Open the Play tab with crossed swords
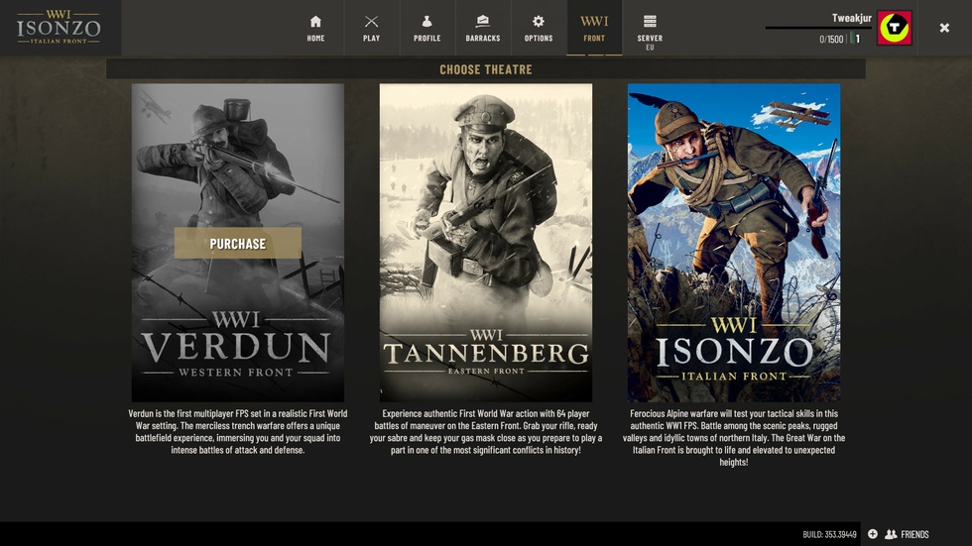This screenshot has width=972, height=546. 371,28
